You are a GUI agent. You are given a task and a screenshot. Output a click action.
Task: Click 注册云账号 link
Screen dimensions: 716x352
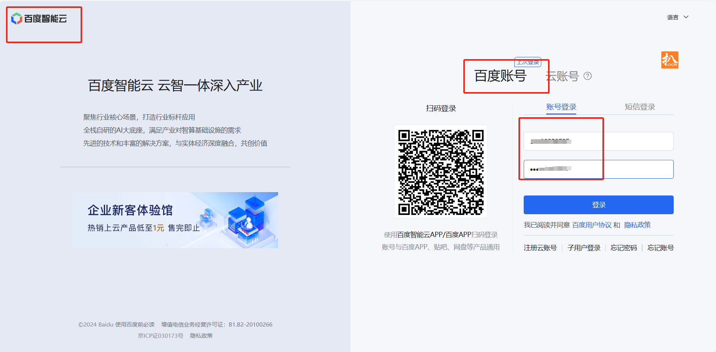(540, 248)
